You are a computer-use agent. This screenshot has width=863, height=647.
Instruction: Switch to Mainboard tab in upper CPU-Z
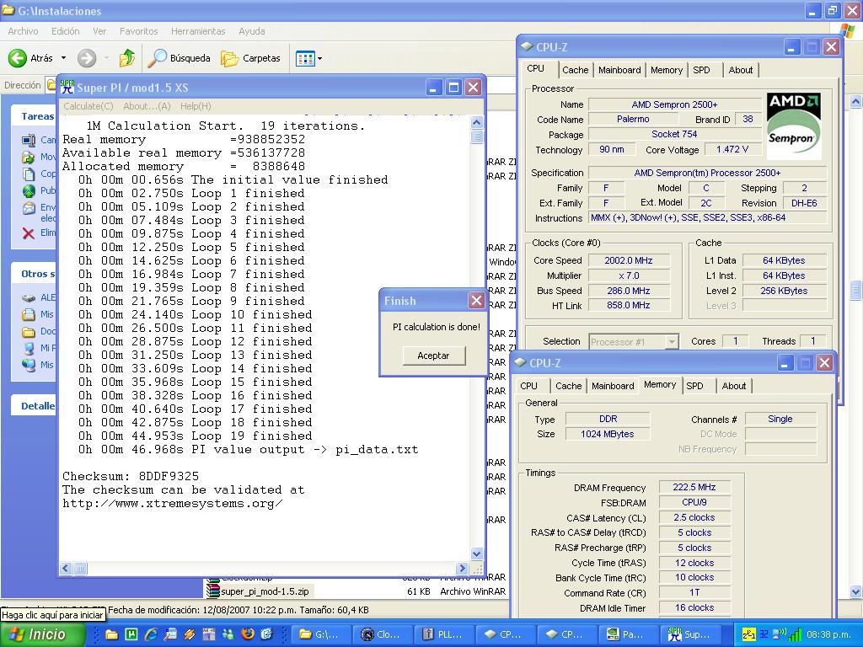tap(619, 70)
